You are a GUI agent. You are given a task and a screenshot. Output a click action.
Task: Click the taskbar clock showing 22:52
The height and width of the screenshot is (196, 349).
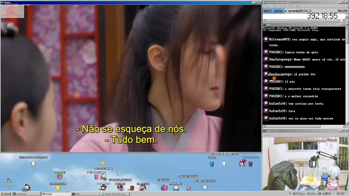pos(341,194)
